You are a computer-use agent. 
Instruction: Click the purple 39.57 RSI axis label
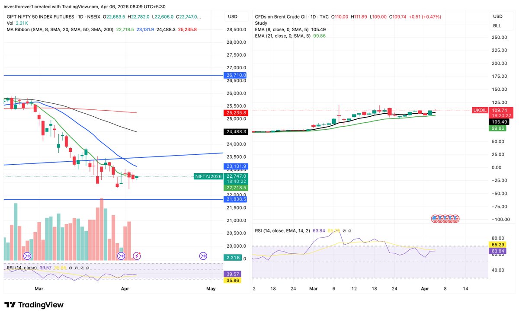233,274
